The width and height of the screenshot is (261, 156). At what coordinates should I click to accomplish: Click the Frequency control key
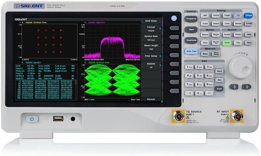(x=191, y=19)
